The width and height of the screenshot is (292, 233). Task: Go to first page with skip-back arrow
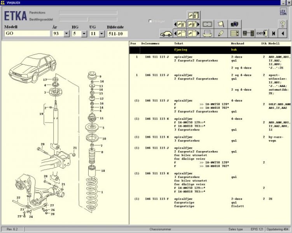pyautogui.click(x=273, y=33)
